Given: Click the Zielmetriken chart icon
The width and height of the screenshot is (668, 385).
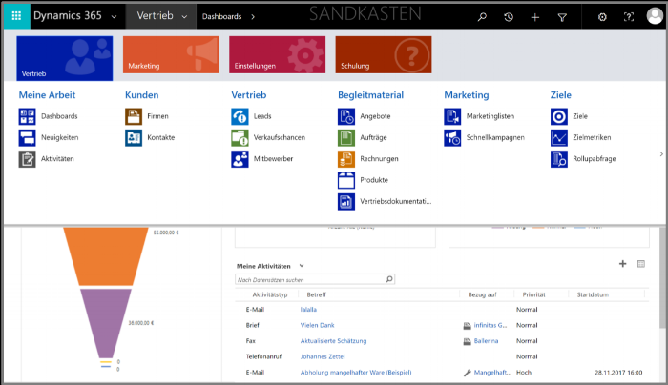Looking at the screenshot, I should (x=559, y=137).
